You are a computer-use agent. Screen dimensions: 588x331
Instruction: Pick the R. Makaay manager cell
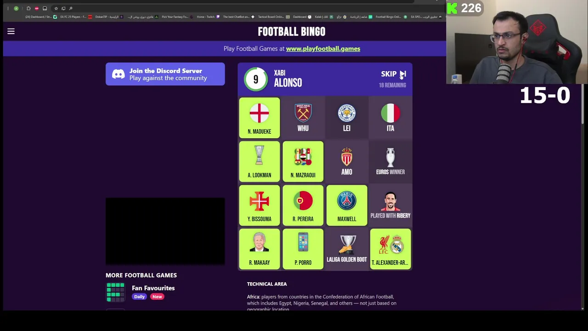pyautogui.click(x=259, y=249)
